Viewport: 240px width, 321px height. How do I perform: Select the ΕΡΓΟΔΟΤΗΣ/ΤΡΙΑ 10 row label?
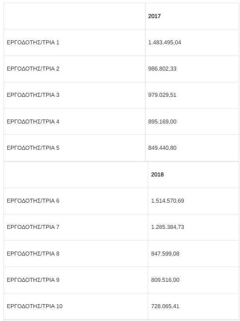coord(34,306)
